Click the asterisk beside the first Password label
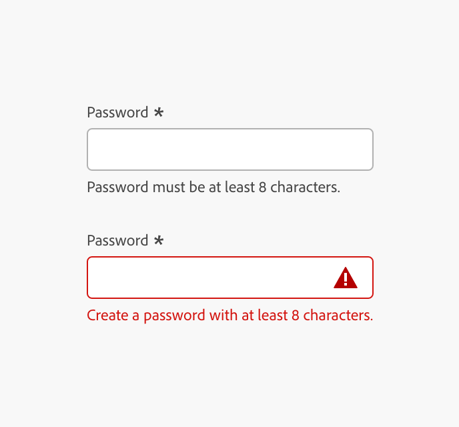Screen dimensions: 459x427 coord(159,113)
